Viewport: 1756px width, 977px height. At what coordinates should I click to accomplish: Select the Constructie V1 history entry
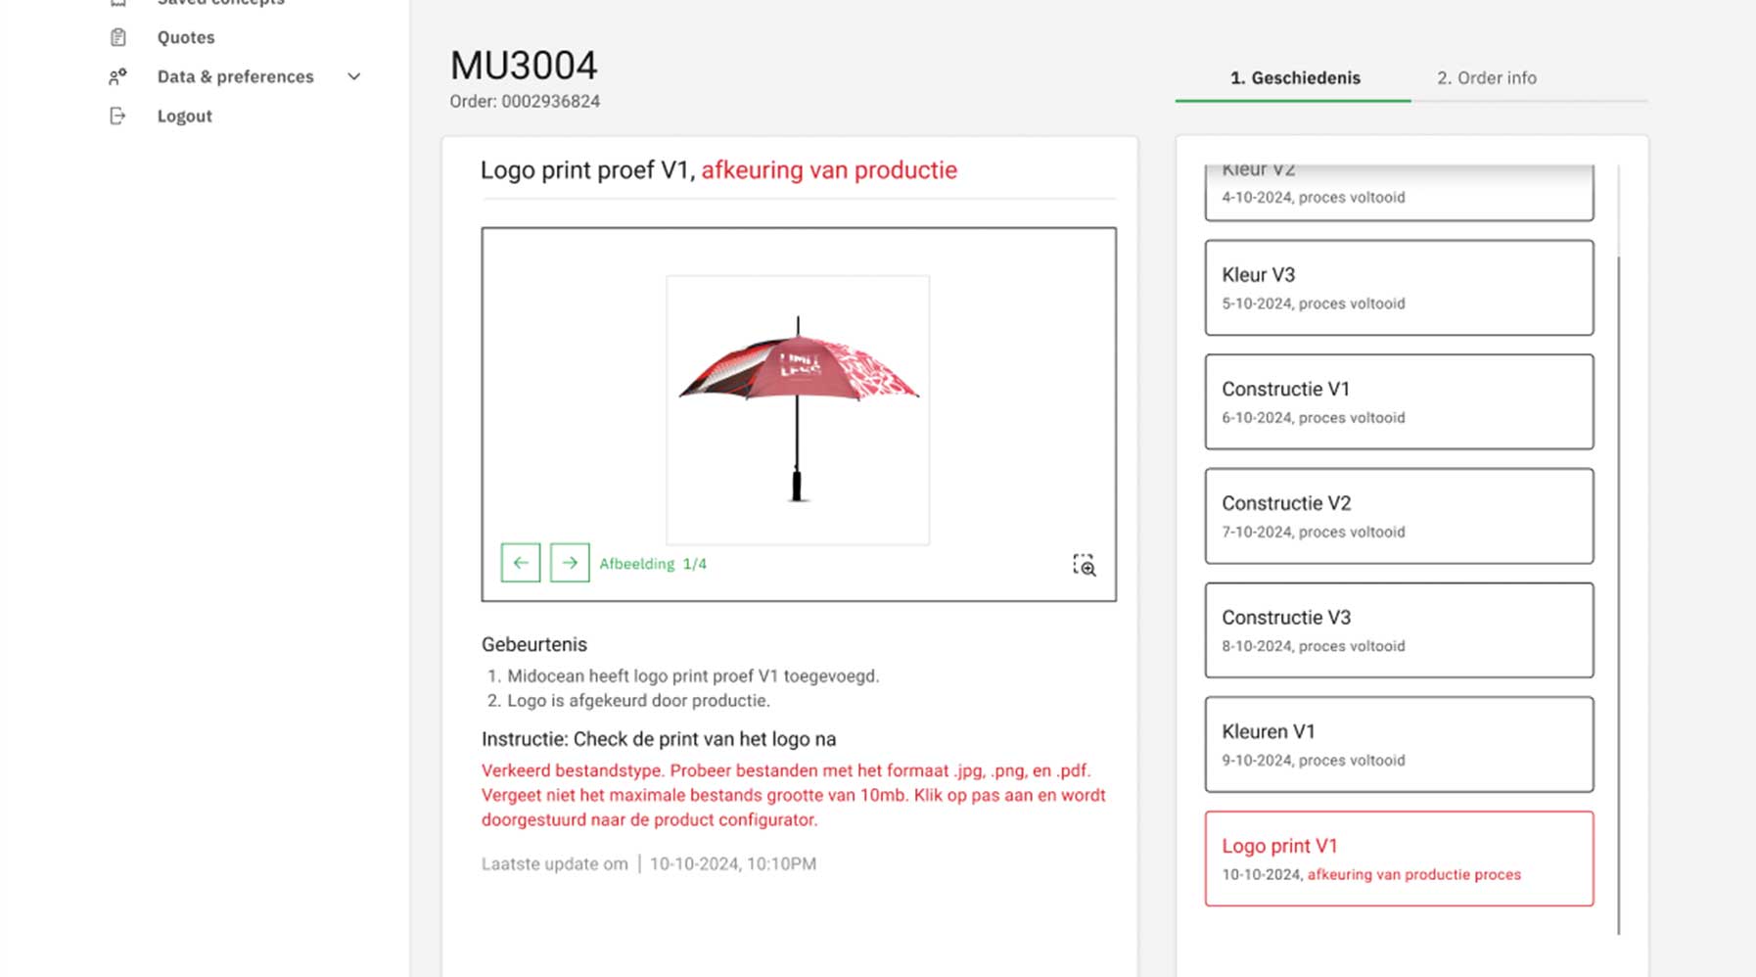click(x=1399, y=402)
